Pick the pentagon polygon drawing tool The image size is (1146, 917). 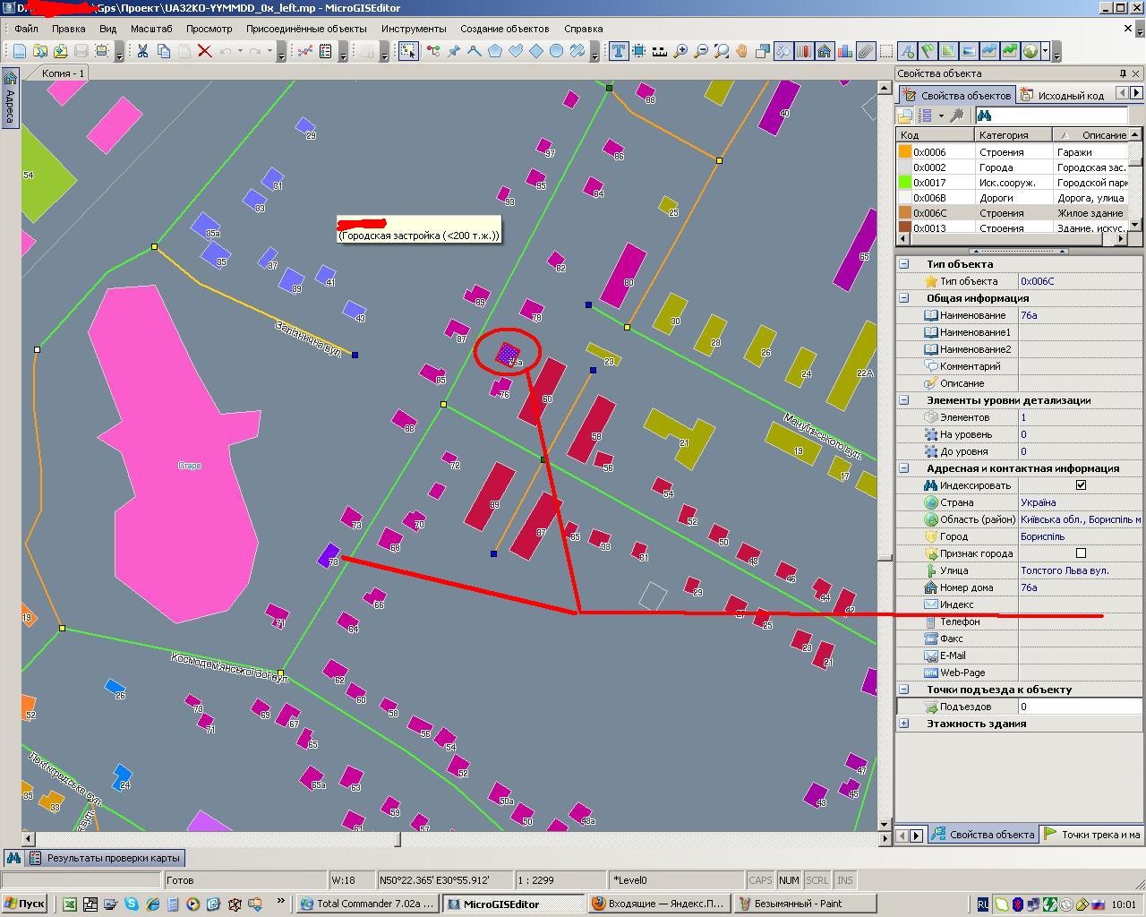(x=494, y=51)
